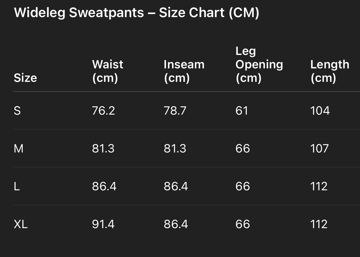This screenshot has height=257, width=360.
Task: Click the 107 length value for size M
Action: pos(319,149)
